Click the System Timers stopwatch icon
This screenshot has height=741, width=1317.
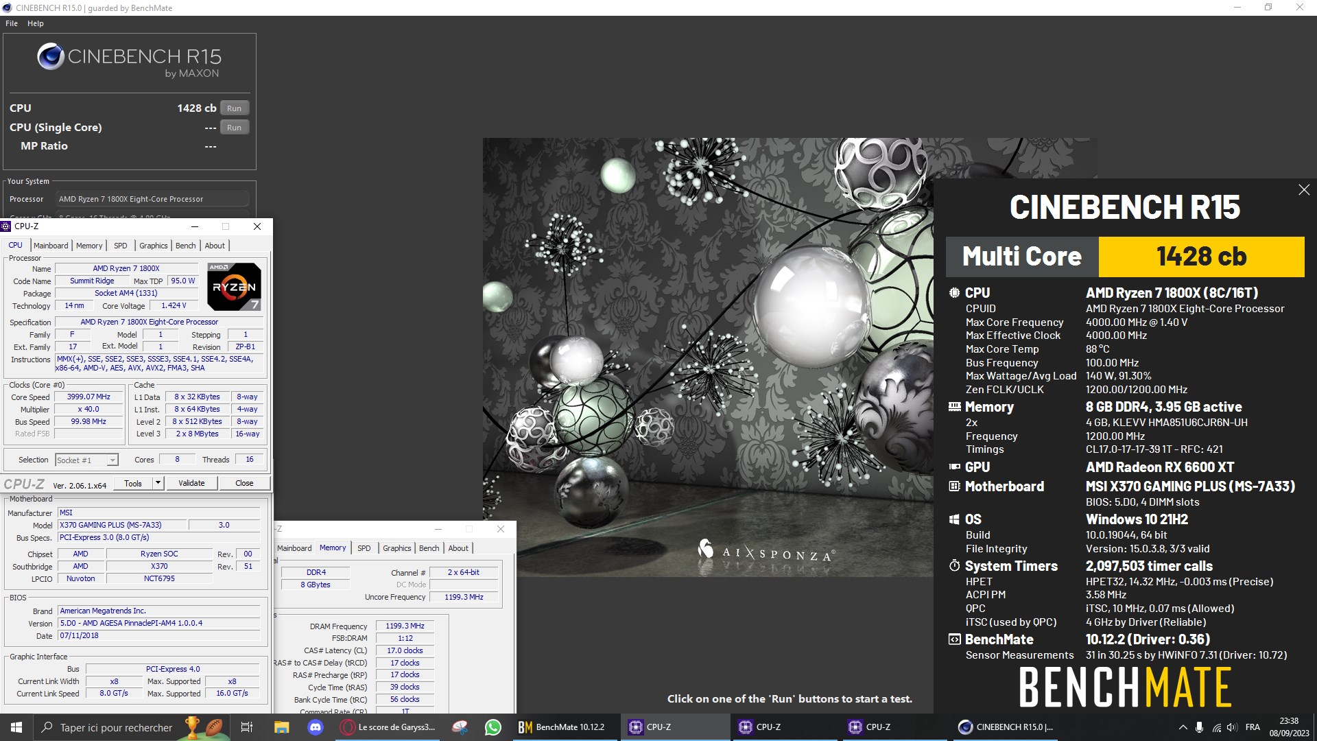pyautogui.click(x=954, y=566)
